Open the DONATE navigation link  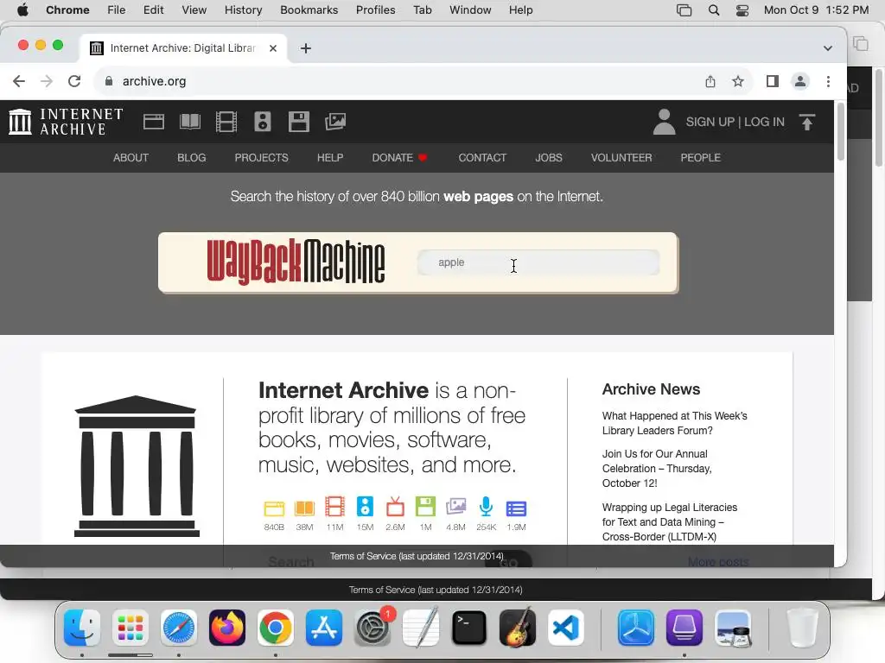pos(399,158)
